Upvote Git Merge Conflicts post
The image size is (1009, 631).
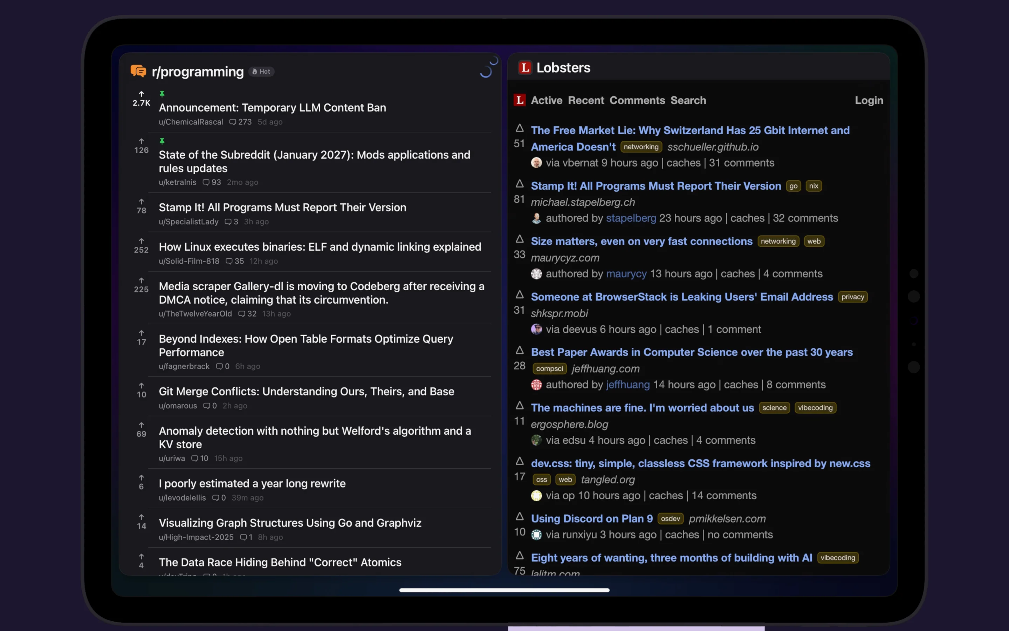coord(141,386)
